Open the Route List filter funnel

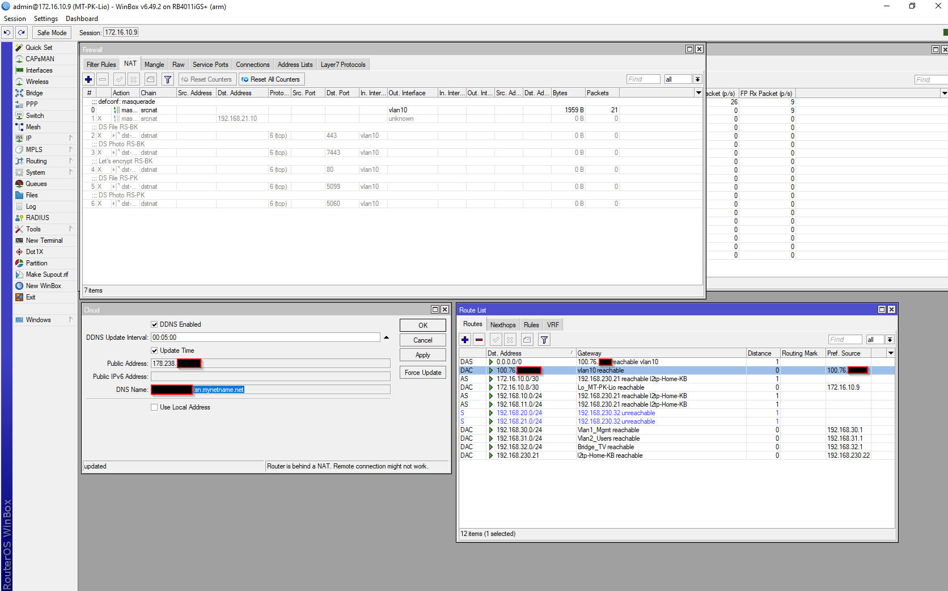click(543, 339)
